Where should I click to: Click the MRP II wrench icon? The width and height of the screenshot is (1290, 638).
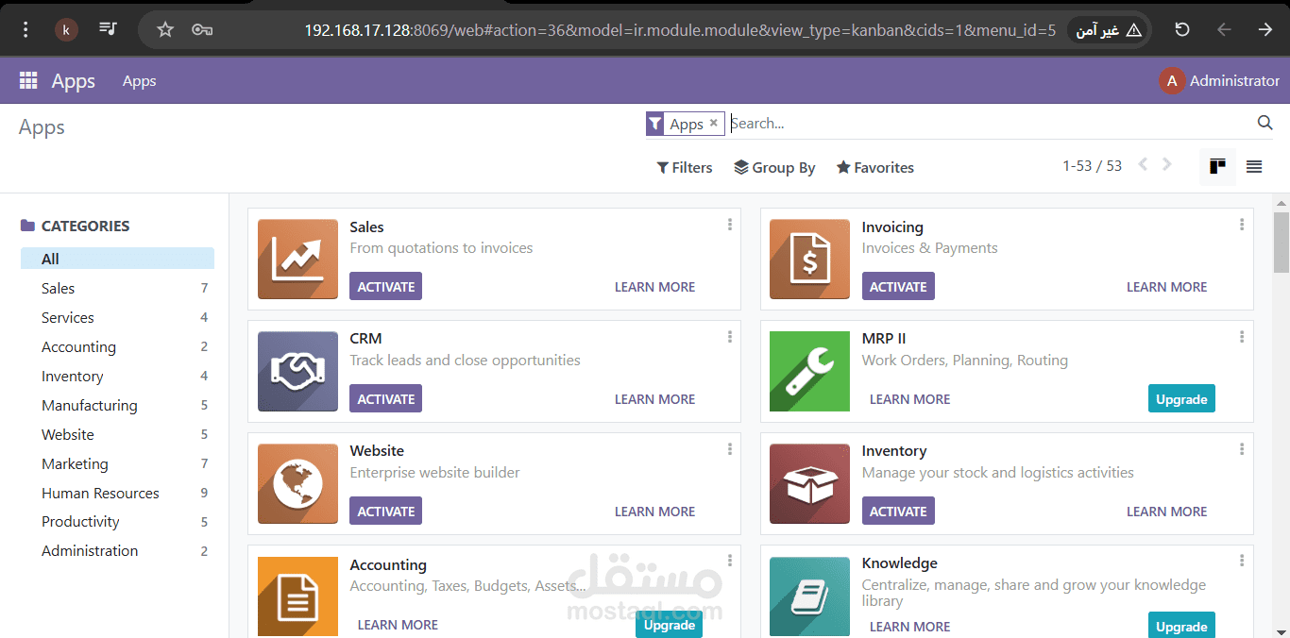[809, 372]
